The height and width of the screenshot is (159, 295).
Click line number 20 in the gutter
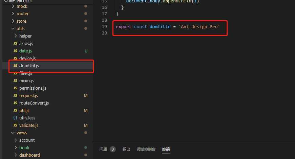pyautogui.click(x=104, y=33)
